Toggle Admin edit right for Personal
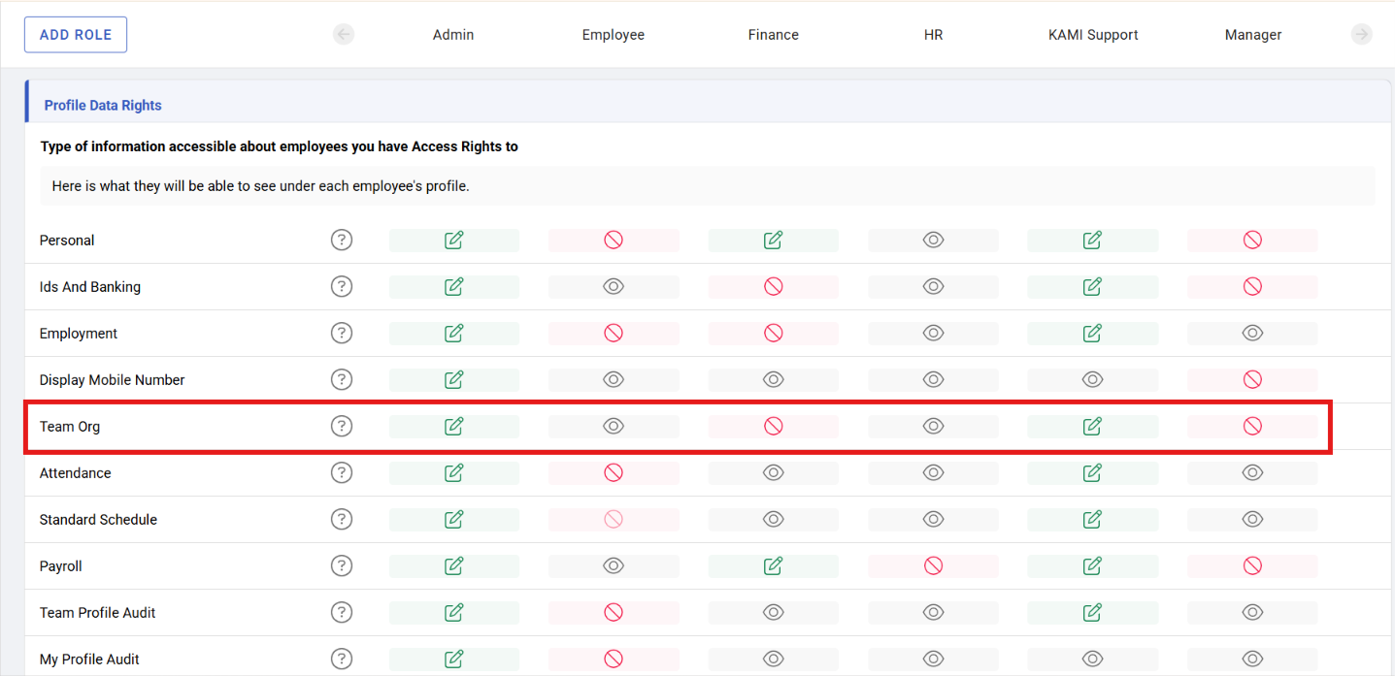Screen dimensions: 1395x676 click(x=454, y=240)
